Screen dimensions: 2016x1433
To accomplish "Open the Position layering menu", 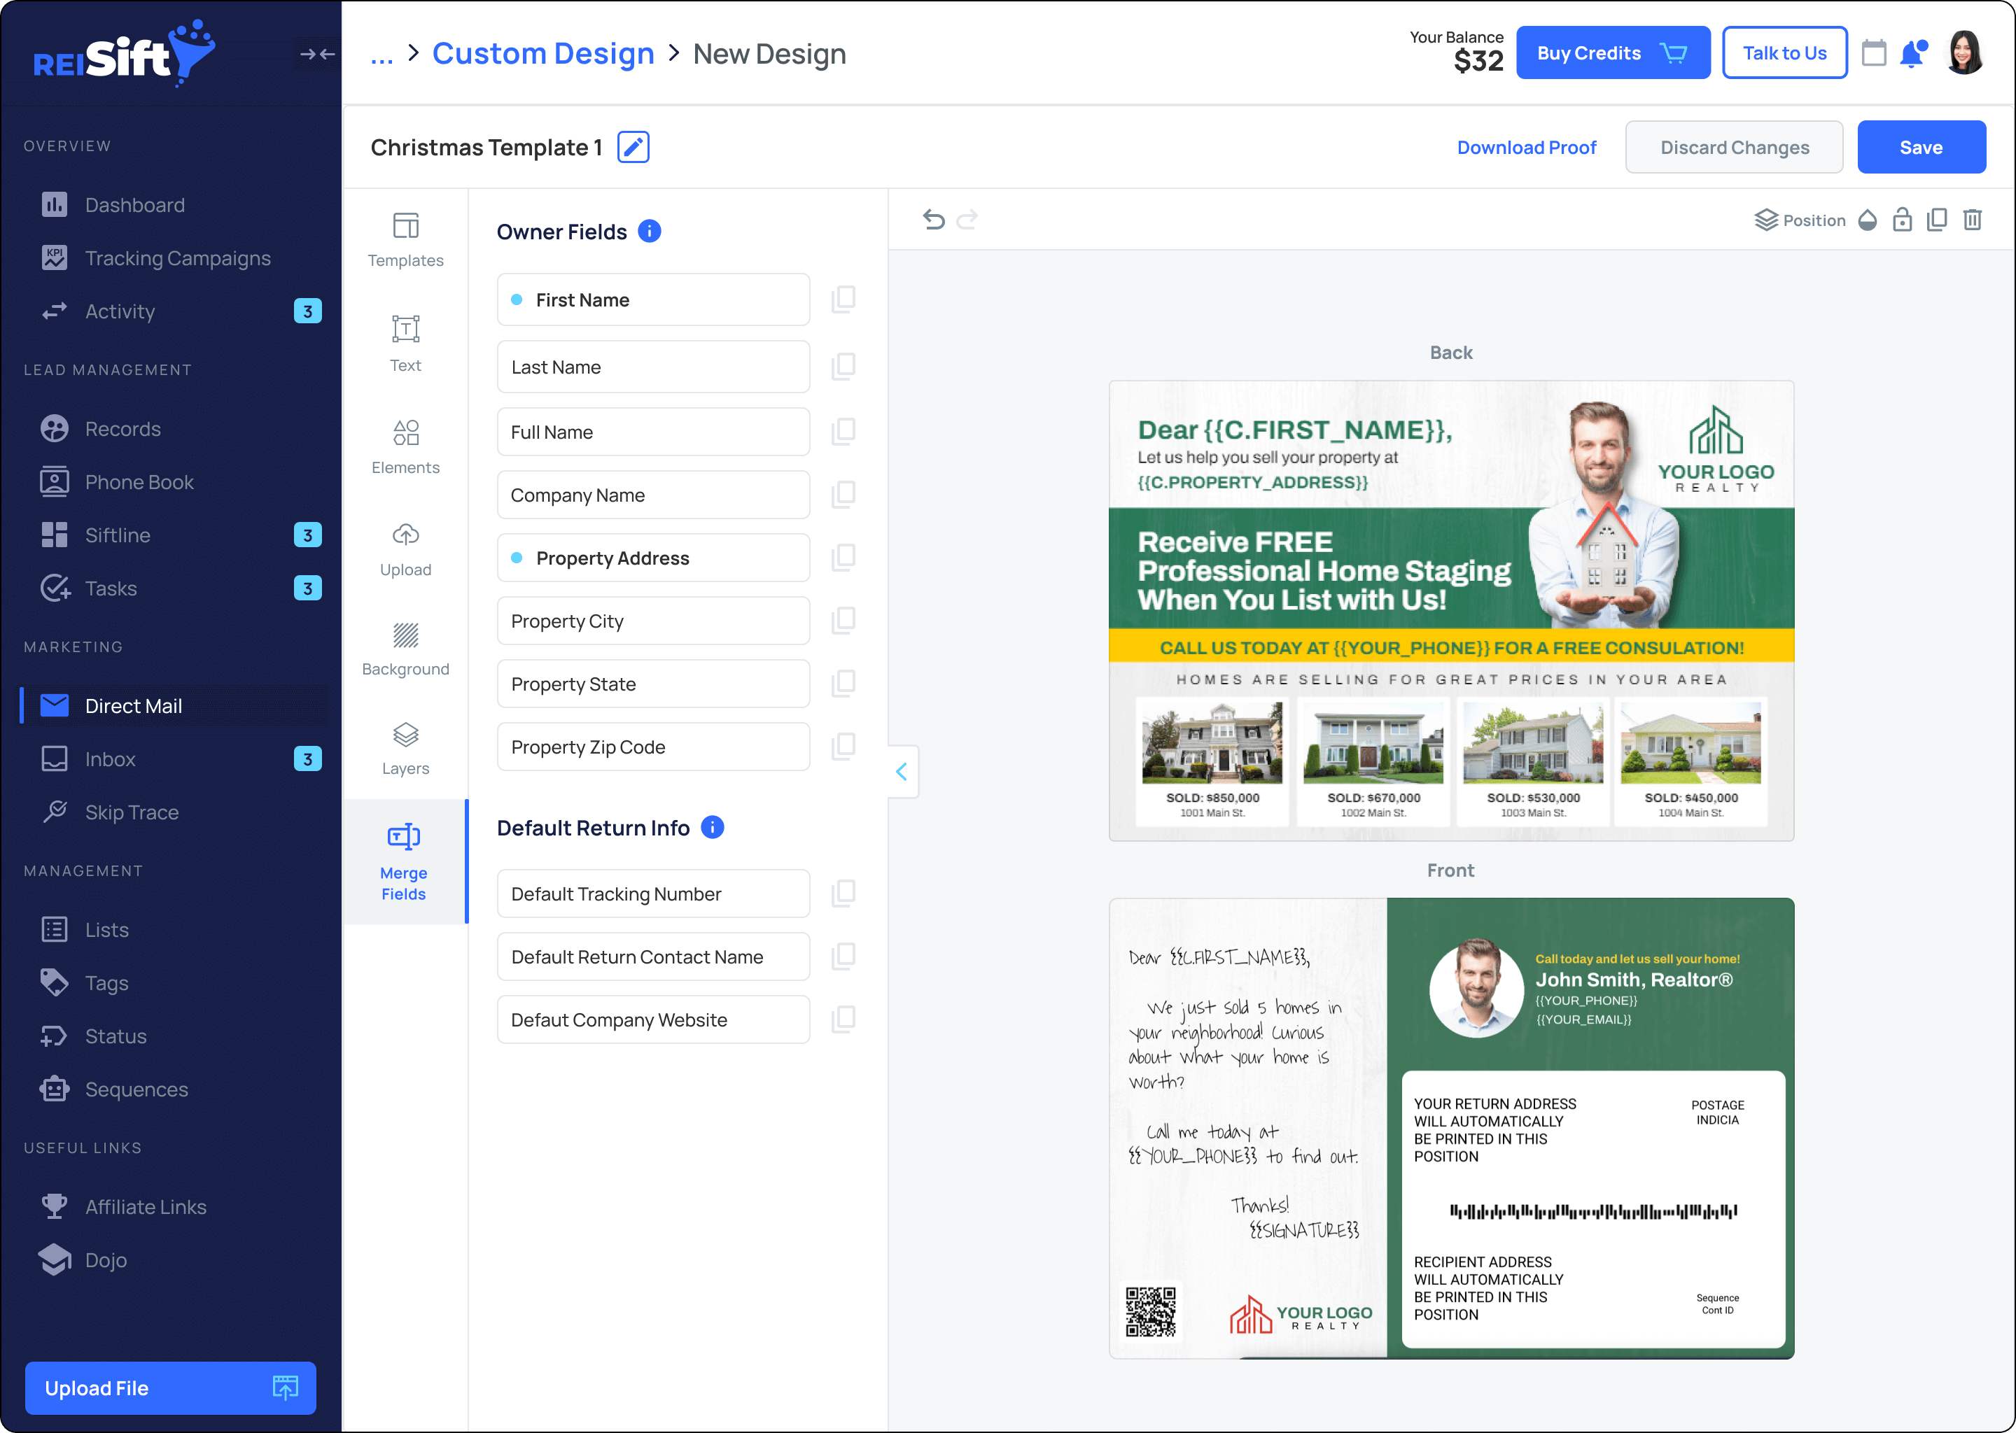I will 1800,220.
